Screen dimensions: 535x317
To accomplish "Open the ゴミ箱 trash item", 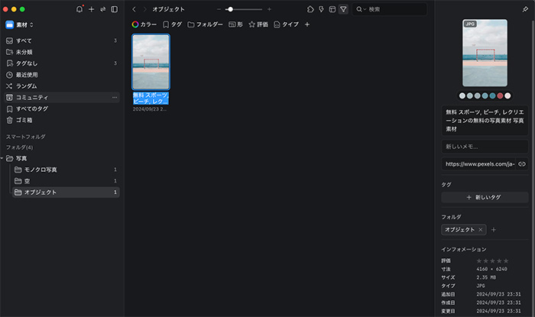I will point(24,120).
